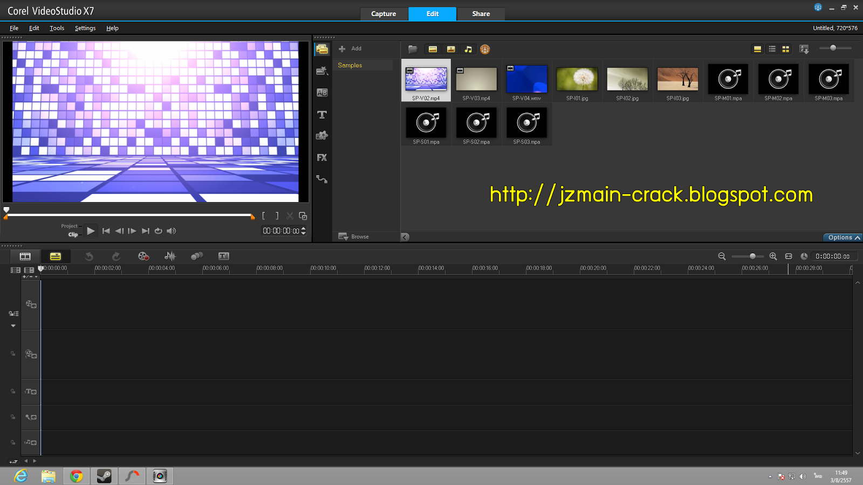Image resolution: width=863 pixels, height=485 pixels.
Task: Add a new library folder
Action: pyautogui.click(x=350, y=48)
